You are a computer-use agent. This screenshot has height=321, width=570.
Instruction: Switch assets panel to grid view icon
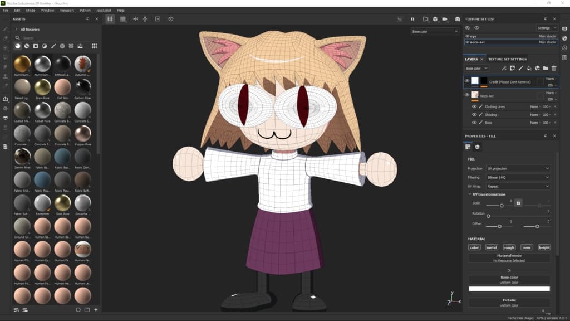tap(94, 46)
